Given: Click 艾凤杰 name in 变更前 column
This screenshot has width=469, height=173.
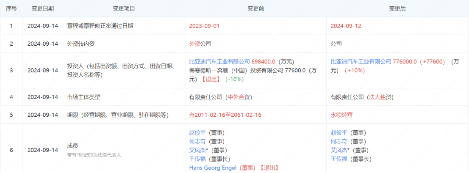Looking at the screenshot, I should point(197,150).
